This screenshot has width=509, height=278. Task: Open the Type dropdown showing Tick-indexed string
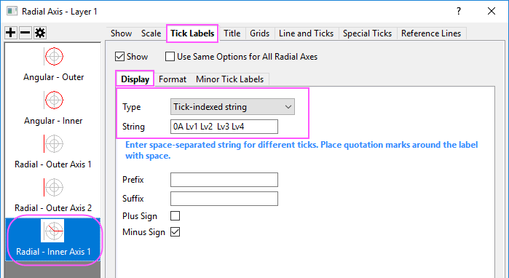[232, 107]
